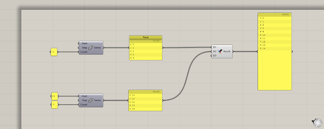Click the D1 input of Merge

(215, 47)
